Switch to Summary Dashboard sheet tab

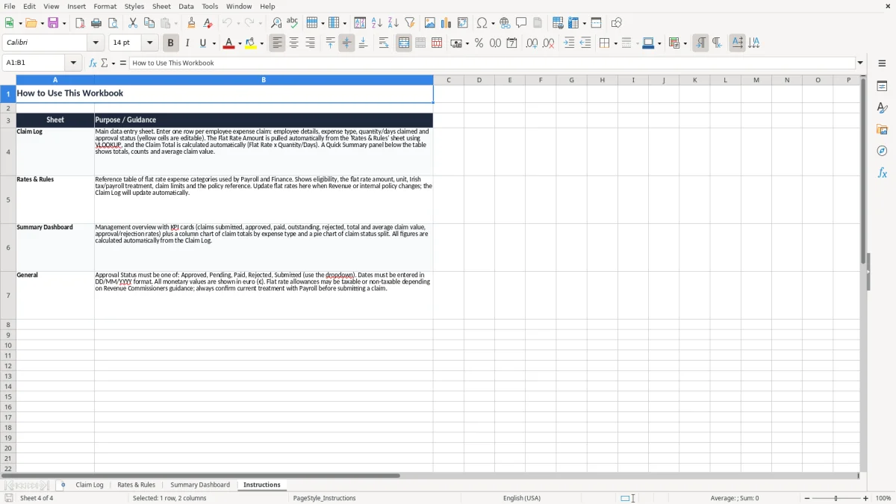pos(200,485)
